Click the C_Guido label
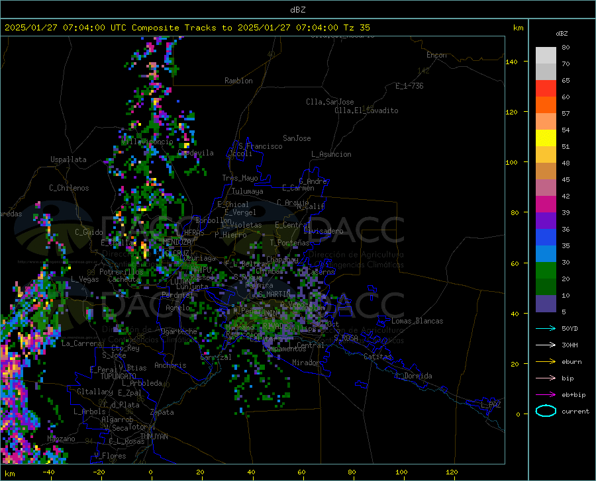Image resolution: width=596 pixels, height=481 pixels. pos(89,232)
